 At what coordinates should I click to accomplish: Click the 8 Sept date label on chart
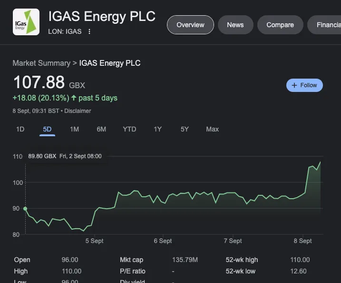[x=303, y=241]
